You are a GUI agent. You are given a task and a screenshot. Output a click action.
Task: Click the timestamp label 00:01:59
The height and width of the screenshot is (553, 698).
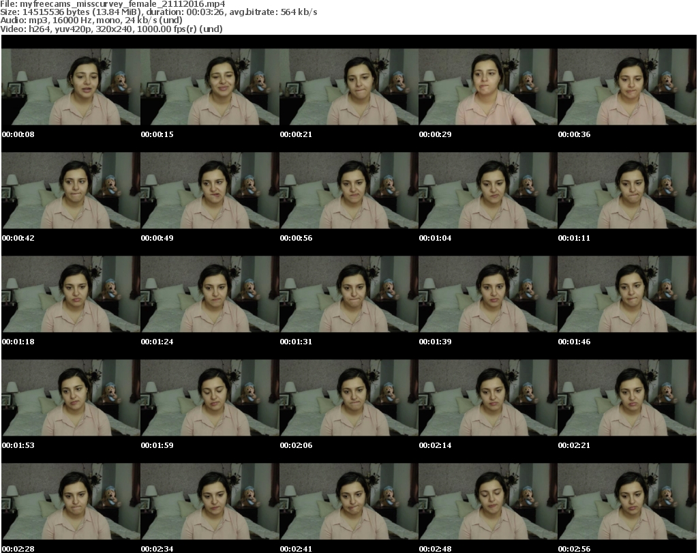coord(157,445)
